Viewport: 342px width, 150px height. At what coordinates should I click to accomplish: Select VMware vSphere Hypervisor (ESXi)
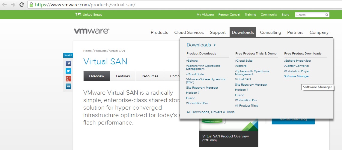(x=206, y=81)
